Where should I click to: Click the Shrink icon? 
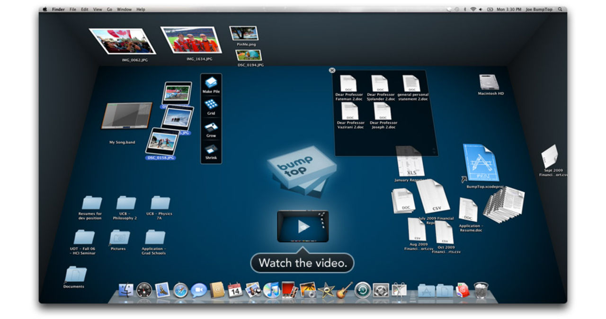211,149
